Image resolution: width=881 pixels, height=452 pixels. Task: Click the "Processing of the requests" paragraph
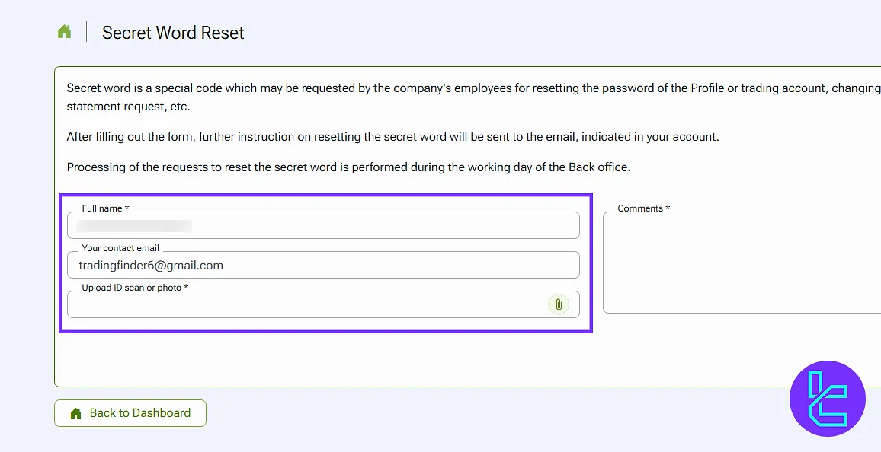coord(348,167)
